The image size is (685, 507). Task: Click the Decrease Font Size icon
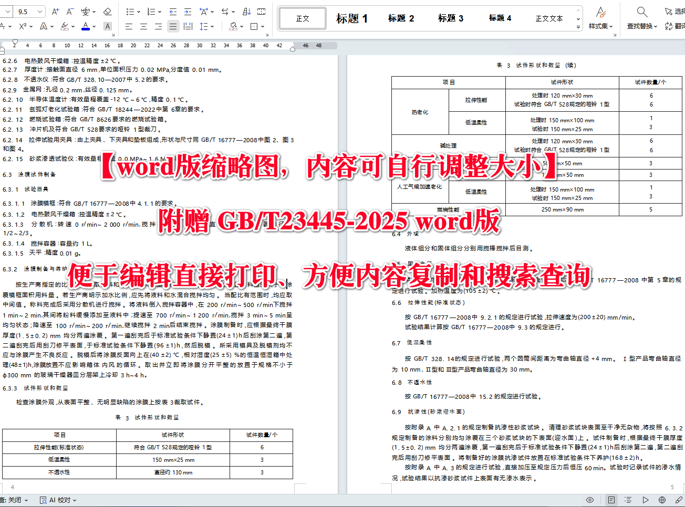click(70, 12)
